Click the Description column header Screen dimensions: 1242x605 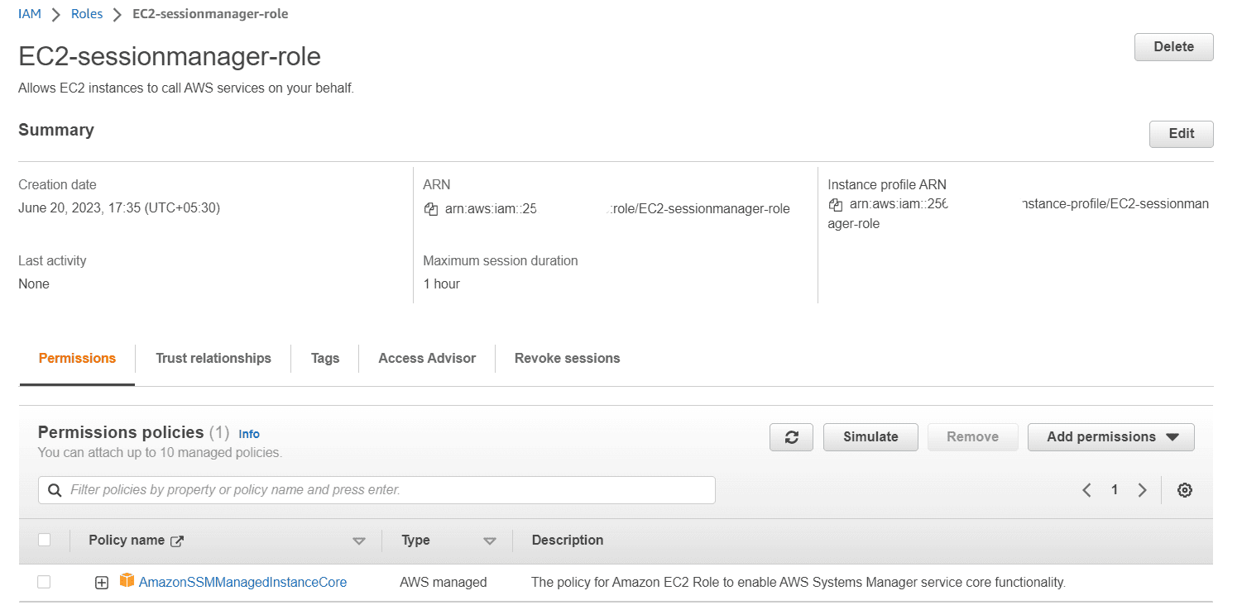(568, 540)
